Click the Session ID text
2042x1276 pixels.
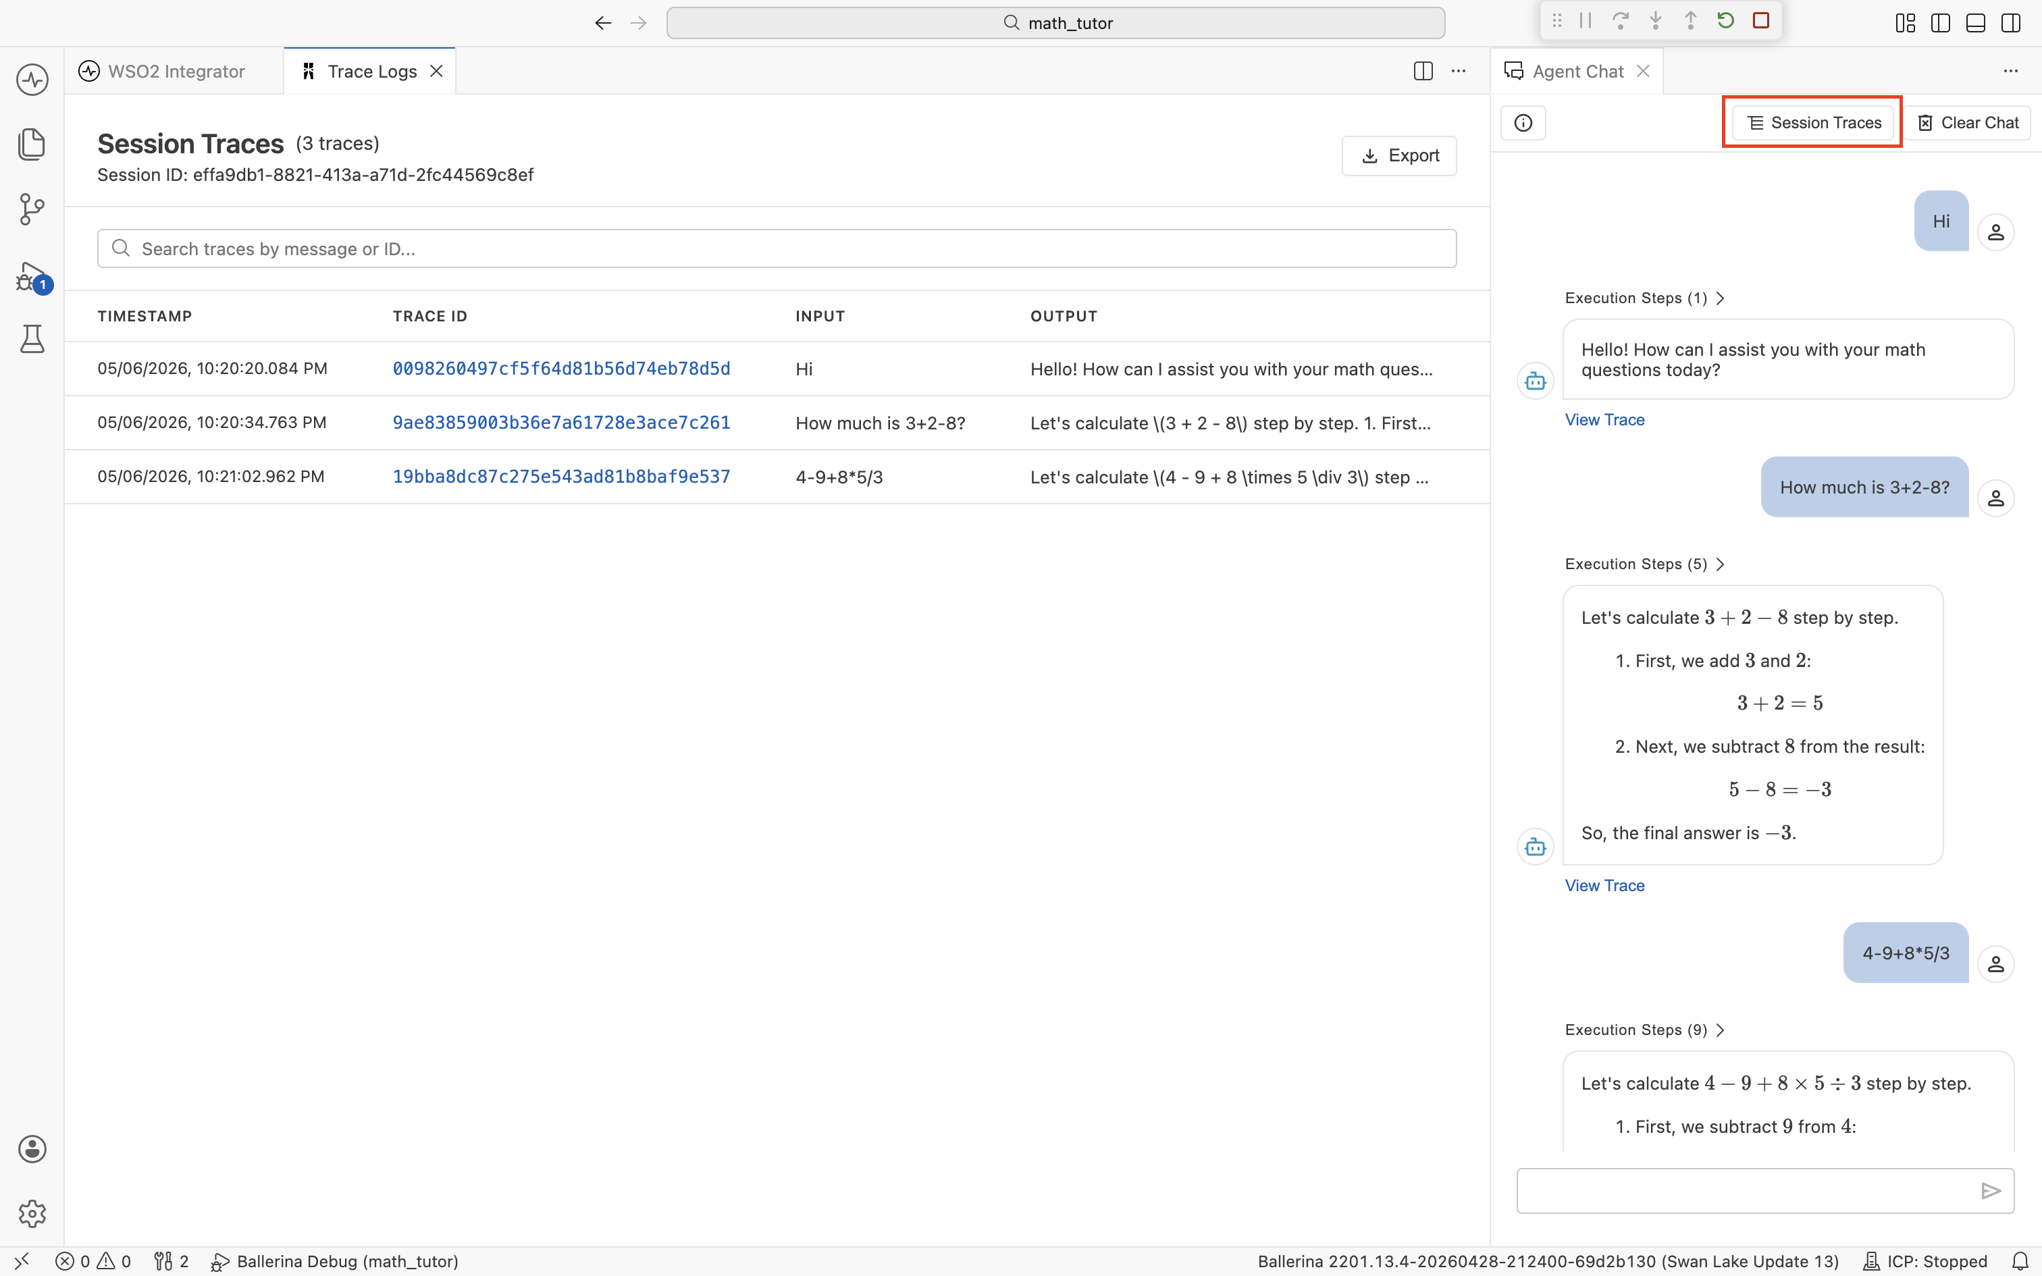[315, 175]
